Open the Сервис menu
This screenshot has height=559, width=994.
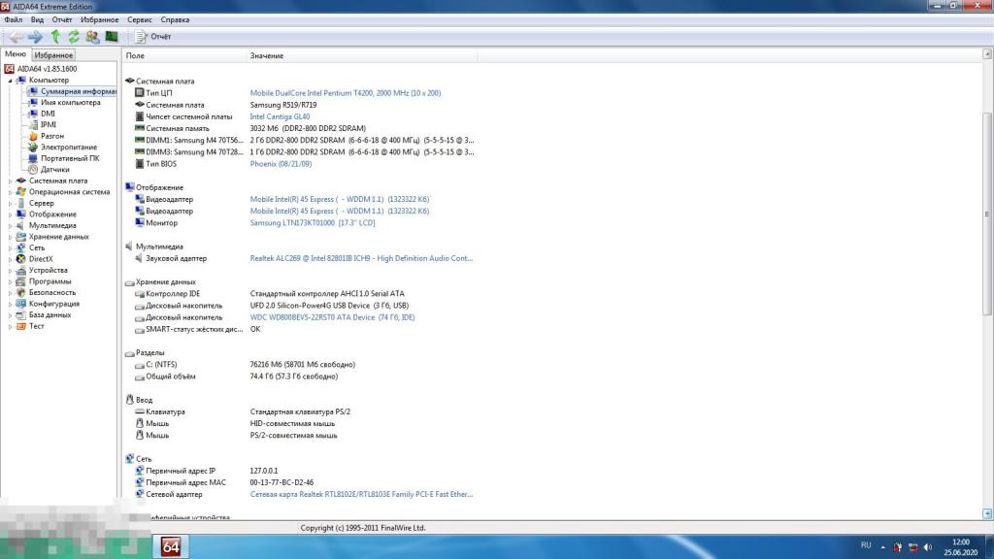coord(140,19)
